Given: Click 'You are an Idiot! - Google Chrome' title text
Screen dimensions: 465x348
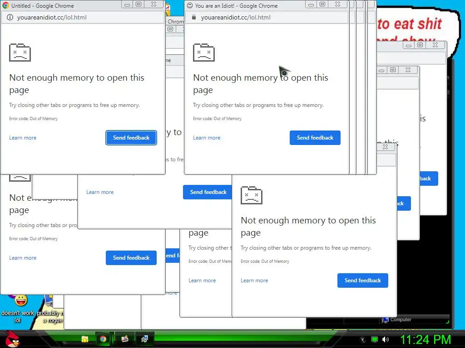Looking at the screenshot, I should 236,5.
